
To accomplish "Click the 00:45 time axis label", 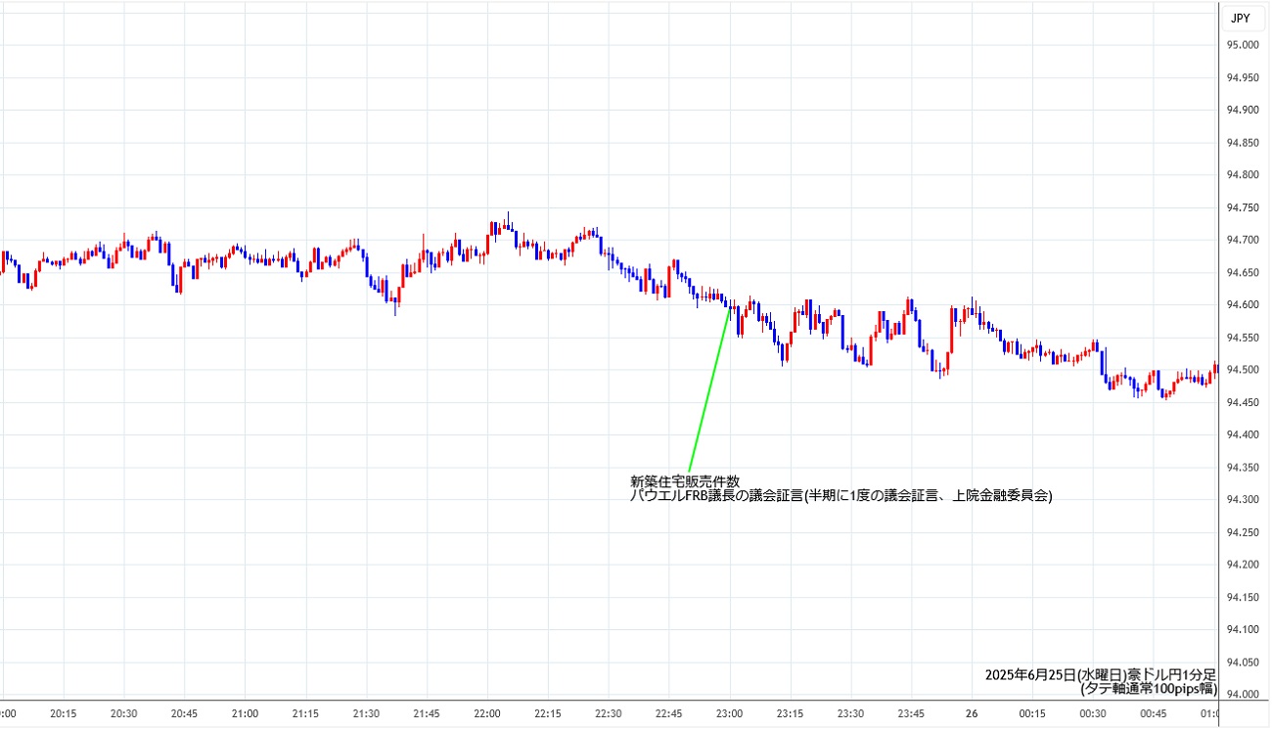I will pyautogui.click(x=1155, y=713).
